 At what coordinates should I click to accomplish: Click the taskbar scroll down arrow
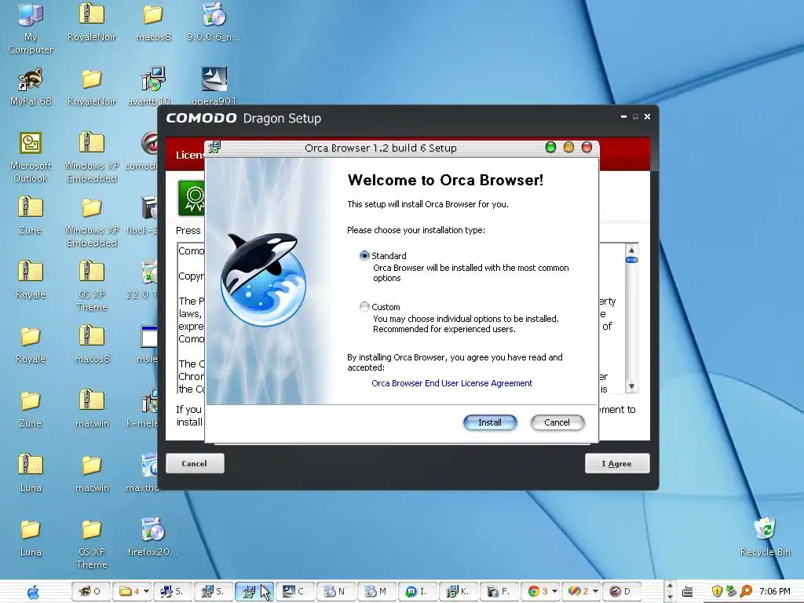669,598
